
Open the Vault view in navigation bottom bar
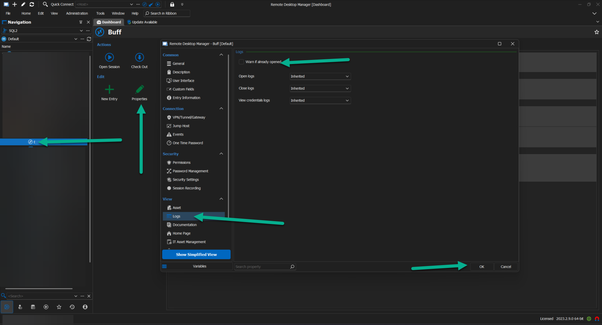pyautogui.click(x=7, y=307)
